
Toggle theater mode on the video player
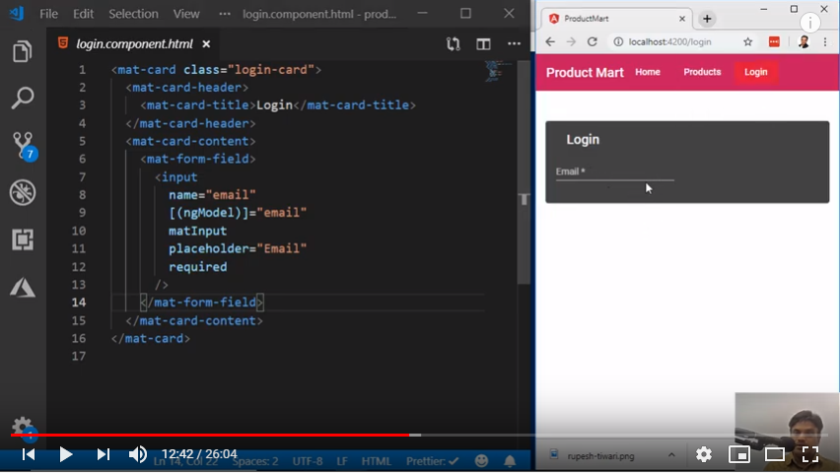pyautogui.click(x=775, y=454)
